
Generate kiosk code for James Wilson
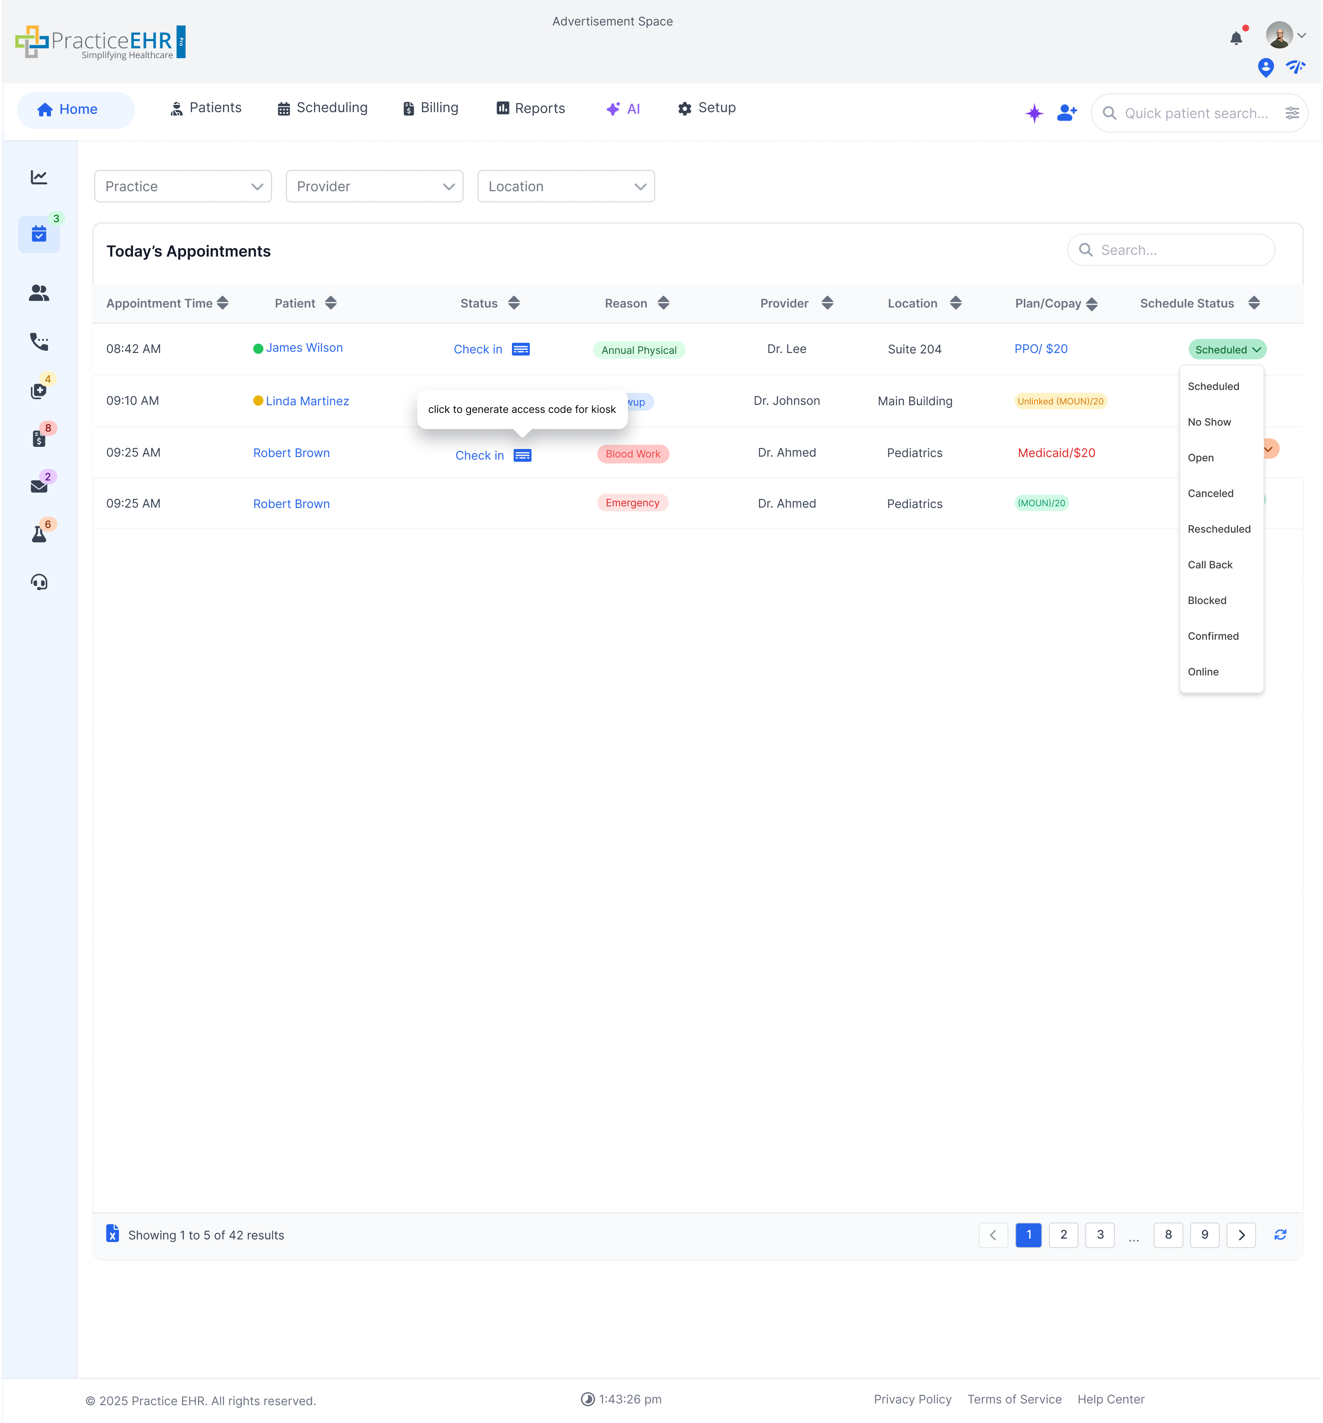[520, 349]
